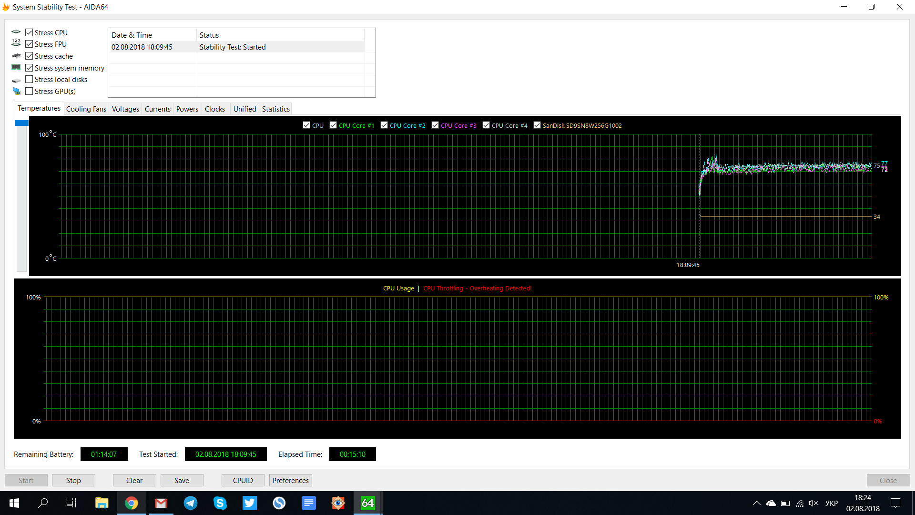Image resolution: width=915 pixels, height=515 pixels.
Task: Open Twitter app in taskbar
Action: [249, 503]
